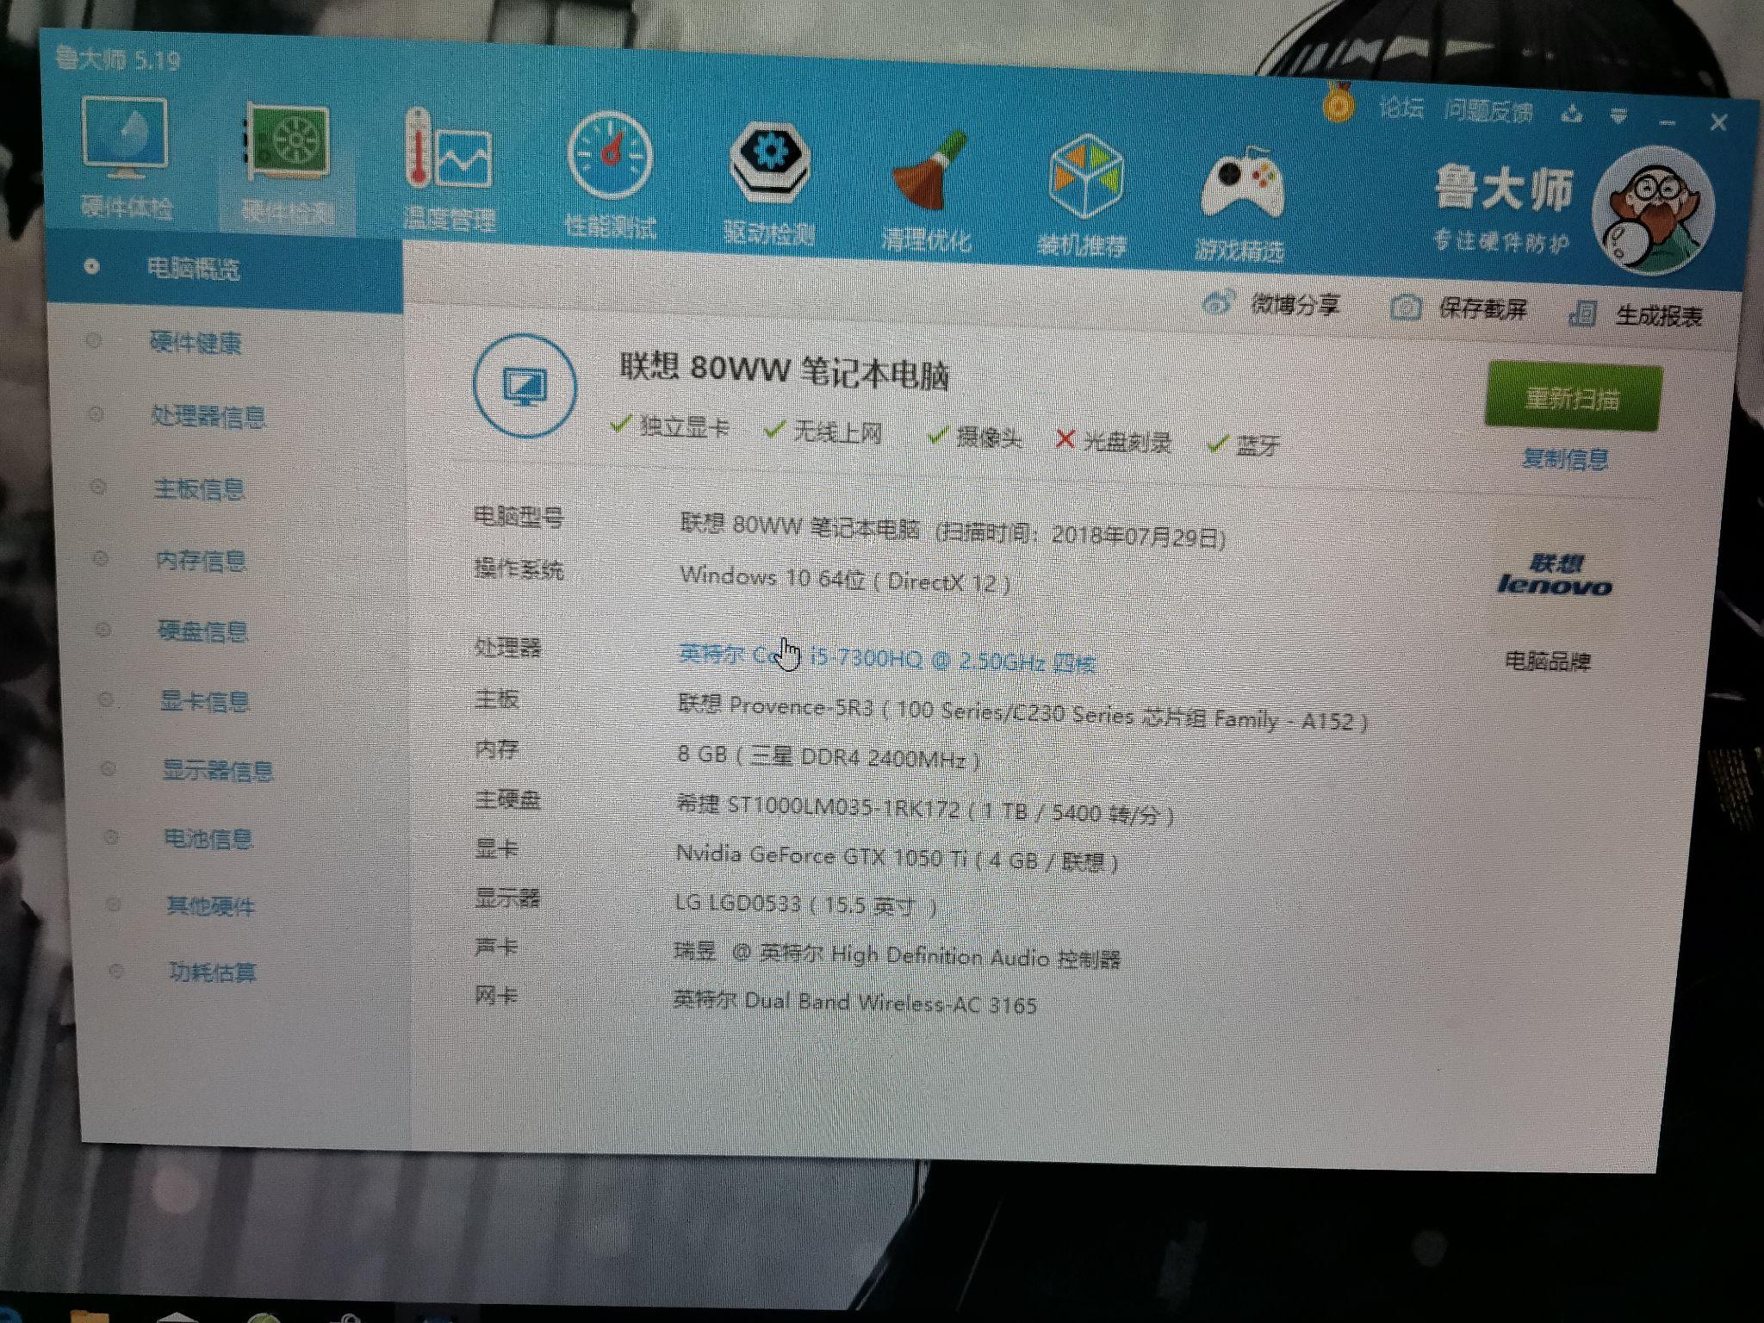This screenshot has width=1764, height=1323.
Task: Click 保存截屏 save screenshot
Action: pyautogui.click(x=1459, y=308)
